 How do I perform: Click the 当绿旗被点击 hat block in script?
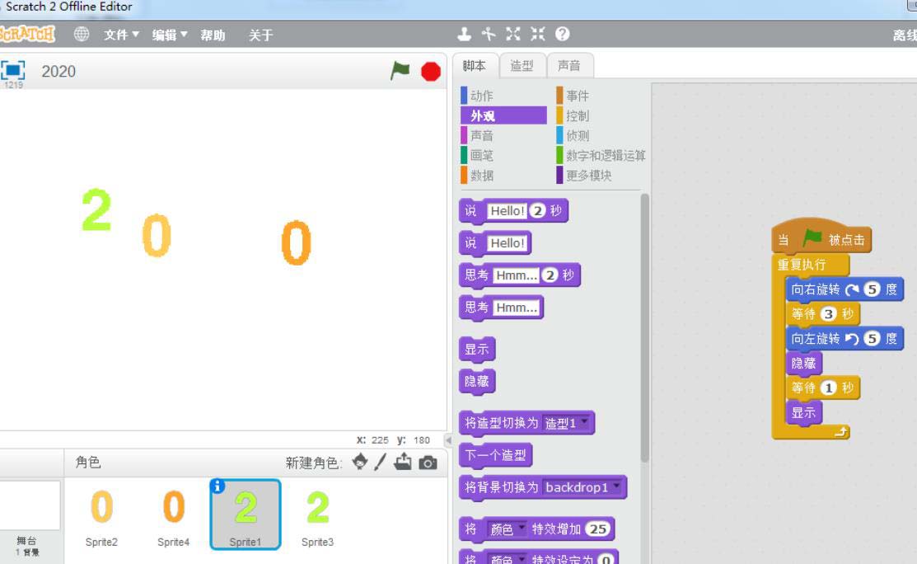tap(821, 237)
